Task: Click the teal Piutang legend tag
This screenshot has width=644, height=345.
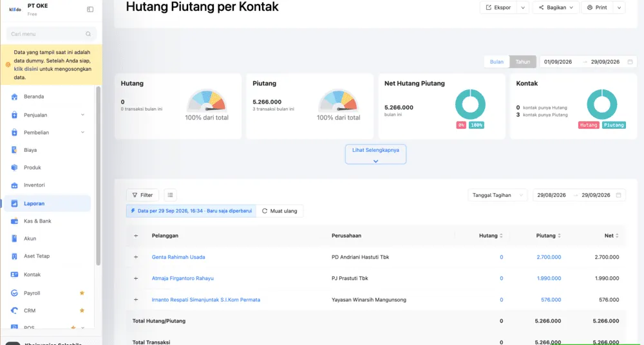Action: pyautogui.click(x=614, y=125)
